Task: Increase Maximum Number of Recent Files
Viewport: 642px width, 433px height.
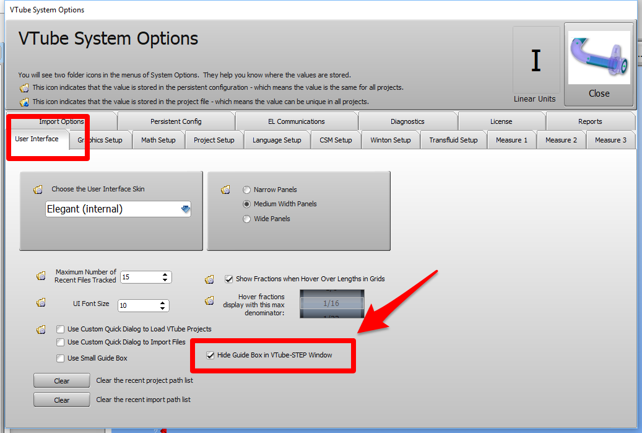Action: (165, 274)
